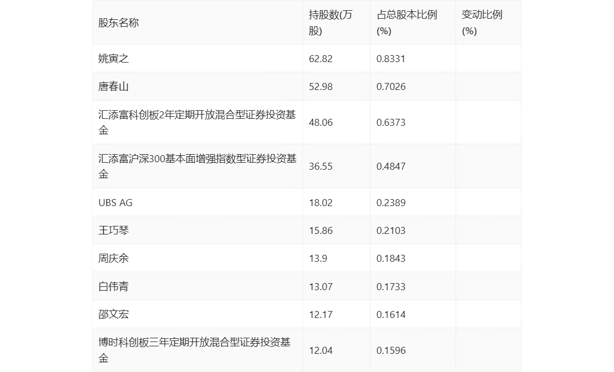Select shareholder name 邵文宏

point(113,314)
